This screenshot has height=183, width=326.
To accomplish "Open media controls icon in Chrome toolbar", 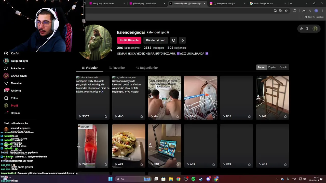I will pyautogui.click(x=310, y=11).
